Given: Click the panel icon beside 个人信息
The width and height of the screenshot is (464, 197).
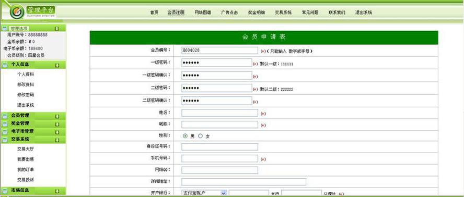Looking at the screenshot, I should pos(4,65).
